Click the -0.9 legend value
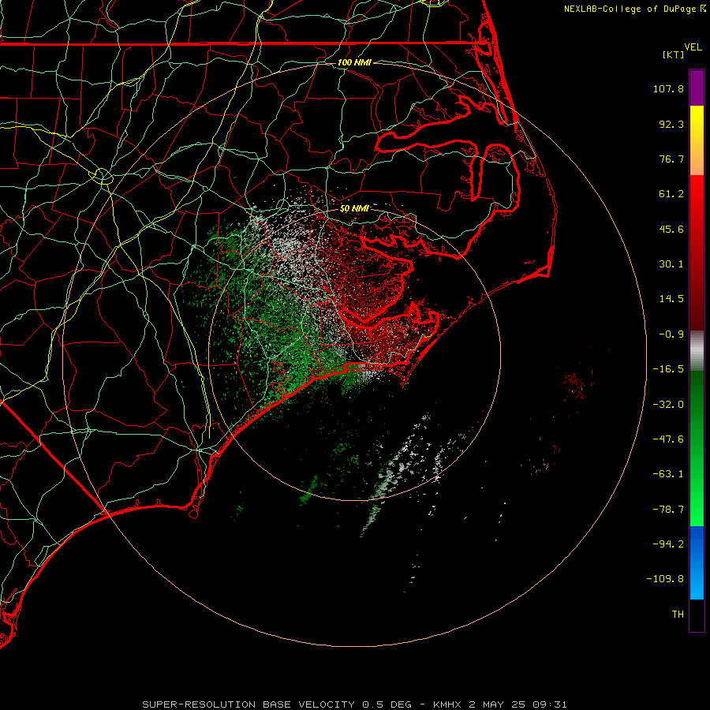 (671, 334)
